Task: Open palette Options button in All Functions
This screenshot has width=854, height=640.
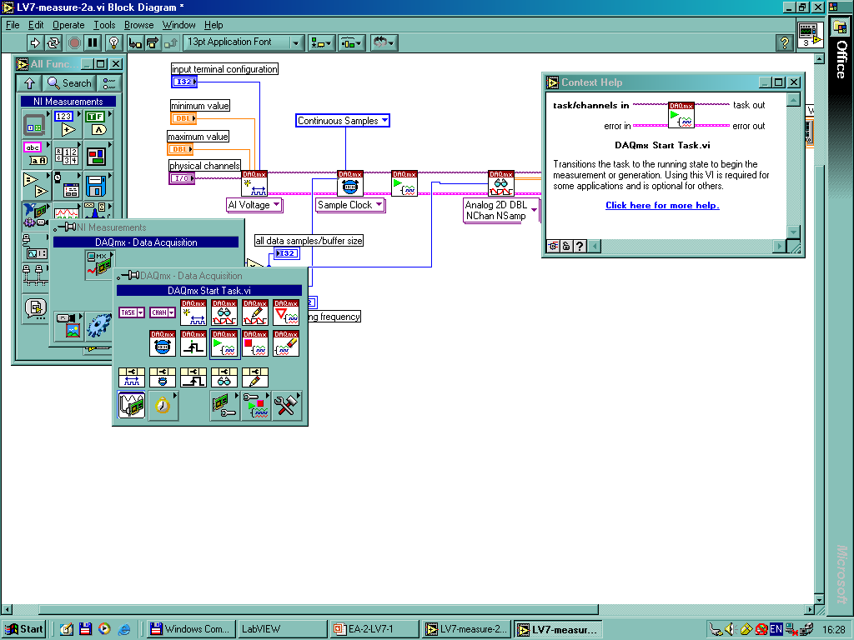Action: 109,83
